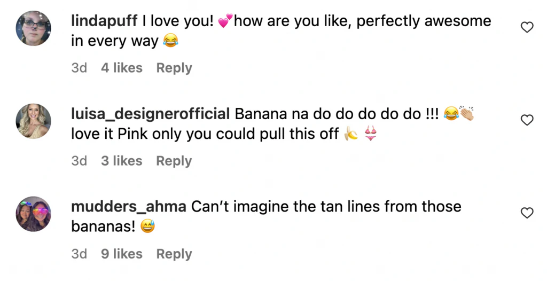The height and width of the screenshot is (281, 547).
Task: Click the luisa_designerofficial username
Action: [150, 114]
